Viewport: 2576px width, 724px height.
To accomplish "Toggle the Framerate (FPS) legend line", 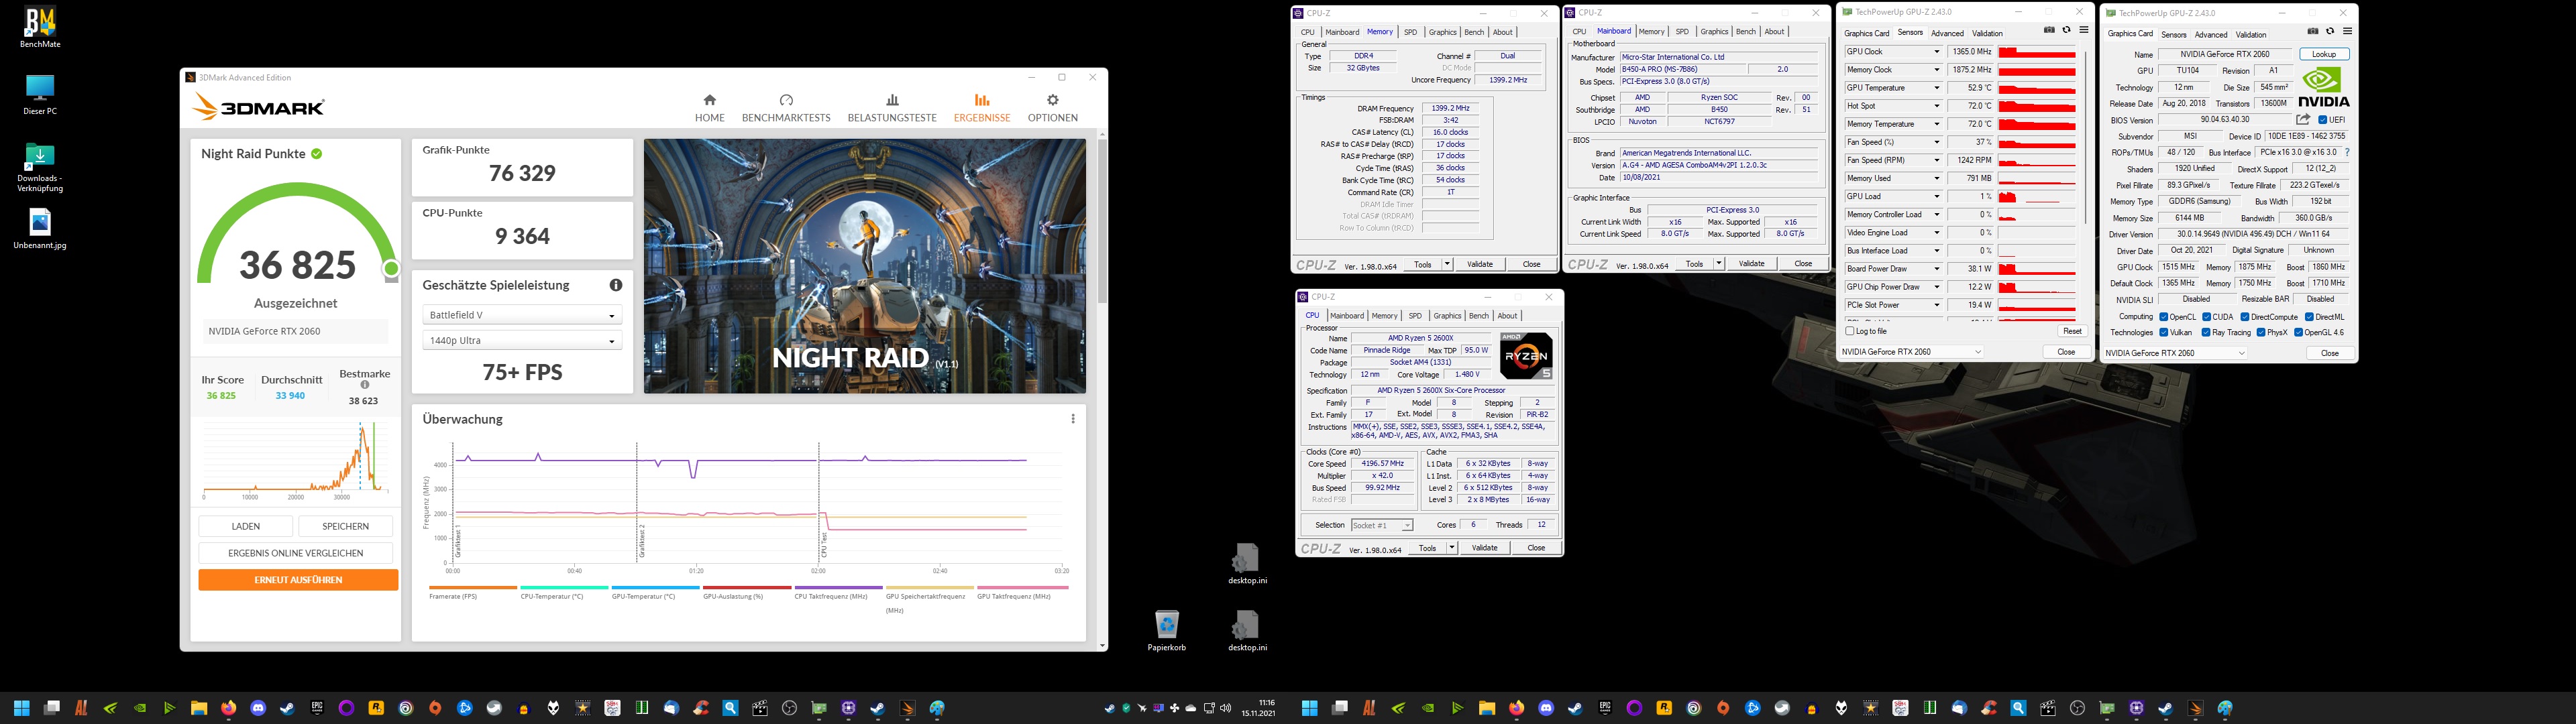I will click(473, 592).
